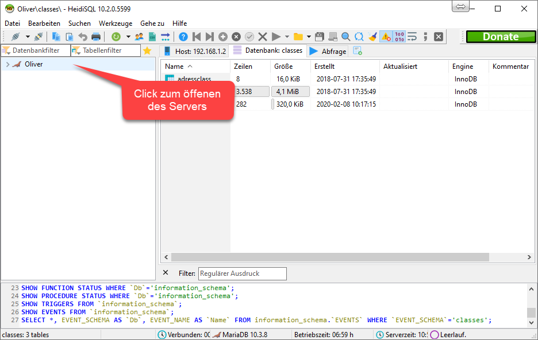Image resolution: width=538 pixels, height=340 pixels.
Task: Sort by the Zeilen column header
Action: tap(250, 67)
